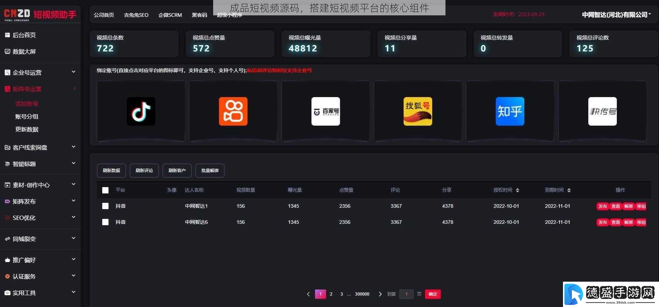Viewport: 659px width, 307px height.
Task: Go to the previous page arrow
Action: pyautogui.click(x=308, y=294)
